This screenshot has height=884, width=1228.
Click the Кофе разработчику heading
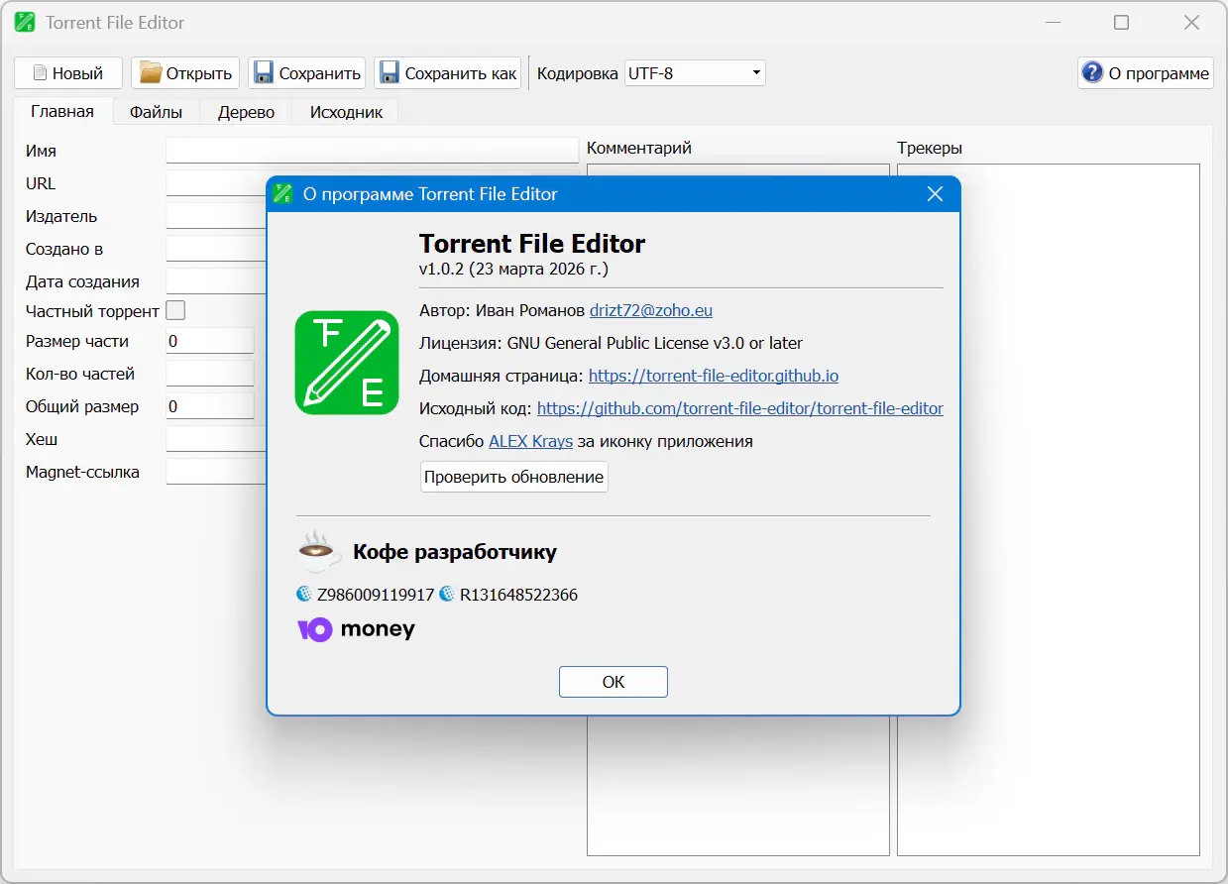(455, 552)
